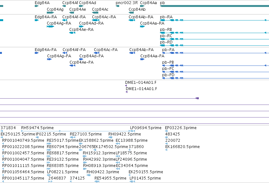Open the RE35017.5prime EST label
Image resolution: width=269 pixels, height=183 pixels.
point(63,140)
